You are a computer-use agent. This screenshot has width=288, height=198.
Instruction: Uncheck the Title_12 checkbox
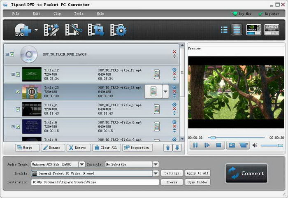(x=18, y=75)
